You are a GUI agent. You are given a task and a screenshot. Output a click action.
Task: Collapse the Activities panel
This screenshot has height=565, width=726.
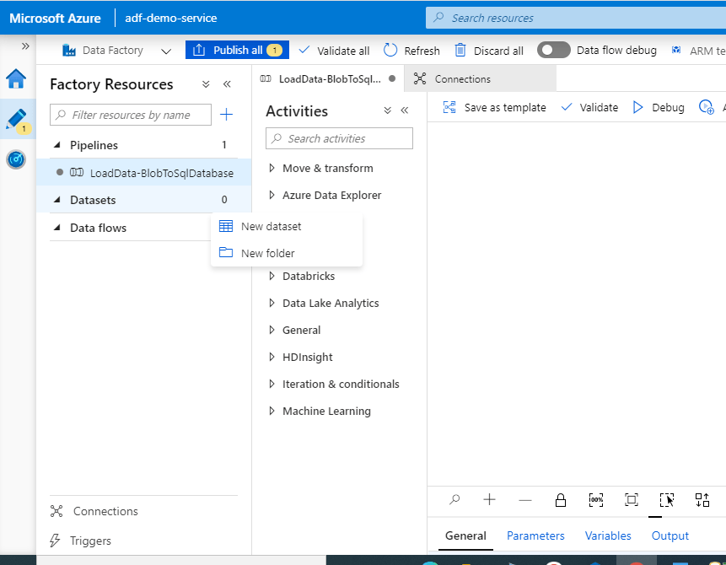point(405,110)
